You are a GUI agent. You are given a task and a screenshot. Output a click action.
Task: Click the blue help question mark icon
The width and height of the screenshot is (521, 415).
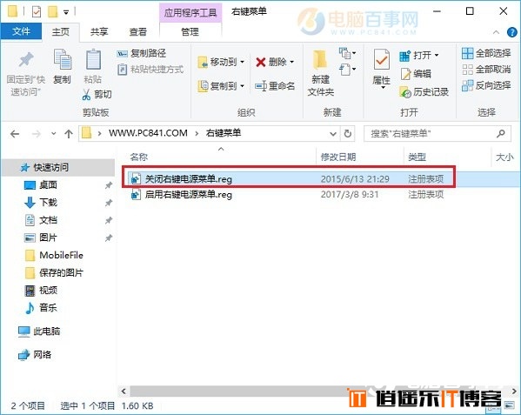point(511,32)
